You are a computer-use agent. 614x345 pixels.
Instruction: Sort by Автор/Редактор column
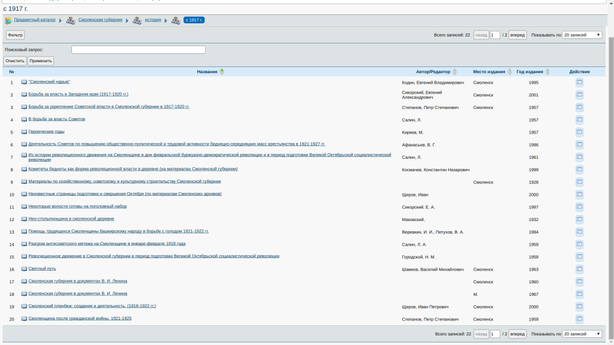(x=455, y=72)
